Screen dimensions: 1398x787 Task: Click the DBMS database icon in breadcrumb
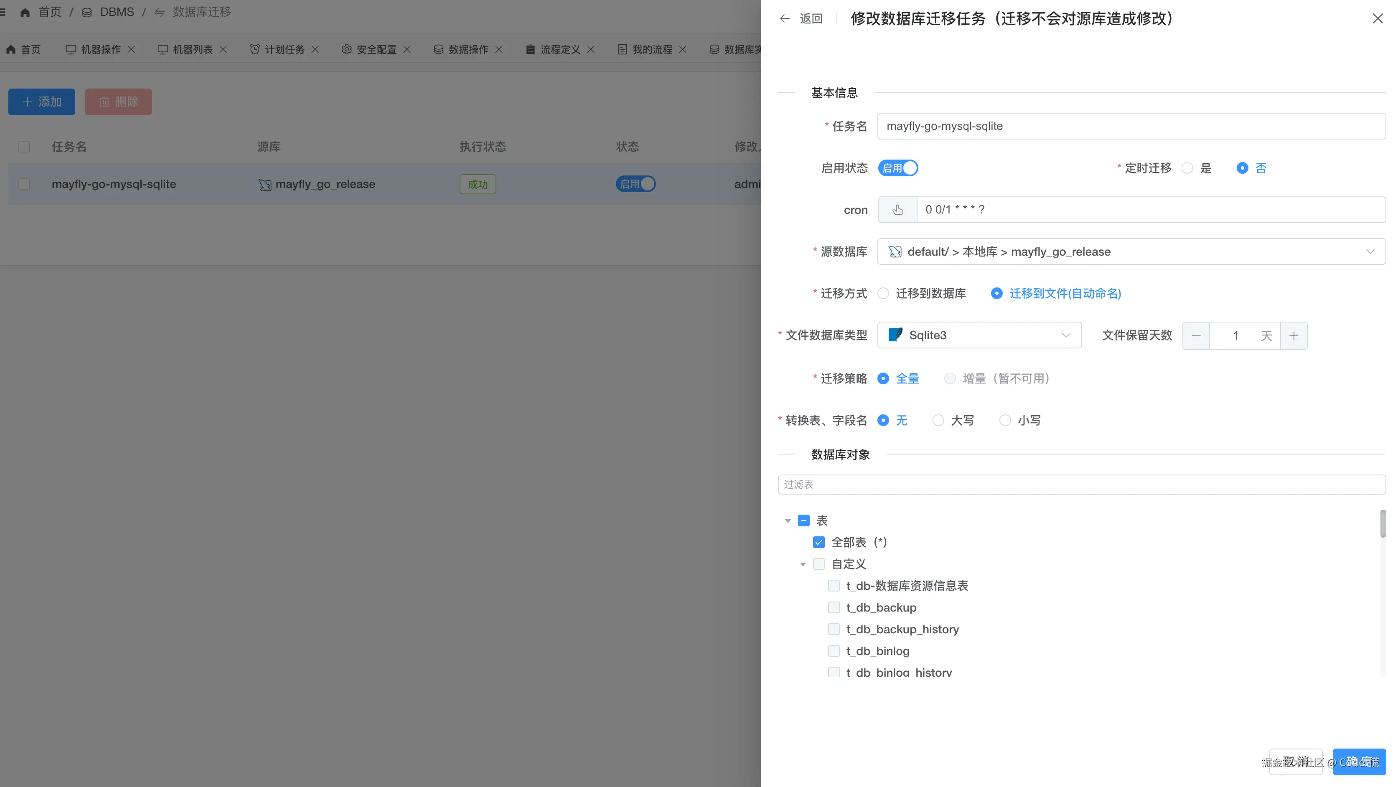tap(87, 12)
